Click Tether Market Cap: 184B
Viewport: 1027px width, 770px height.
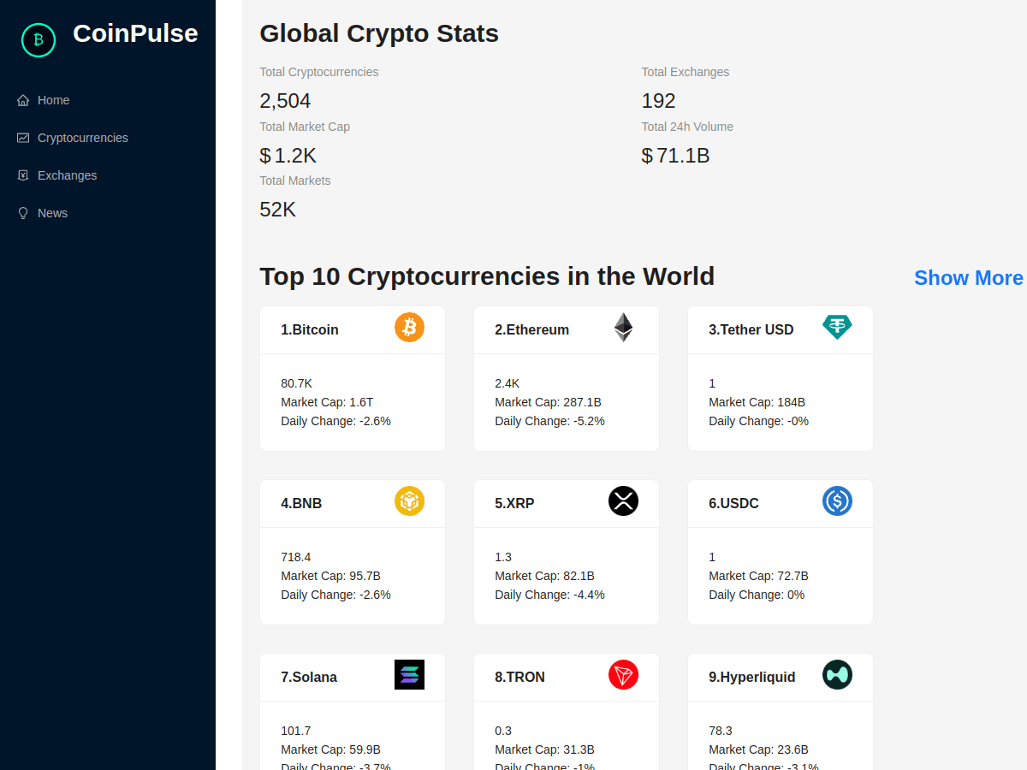coord(757,402)
